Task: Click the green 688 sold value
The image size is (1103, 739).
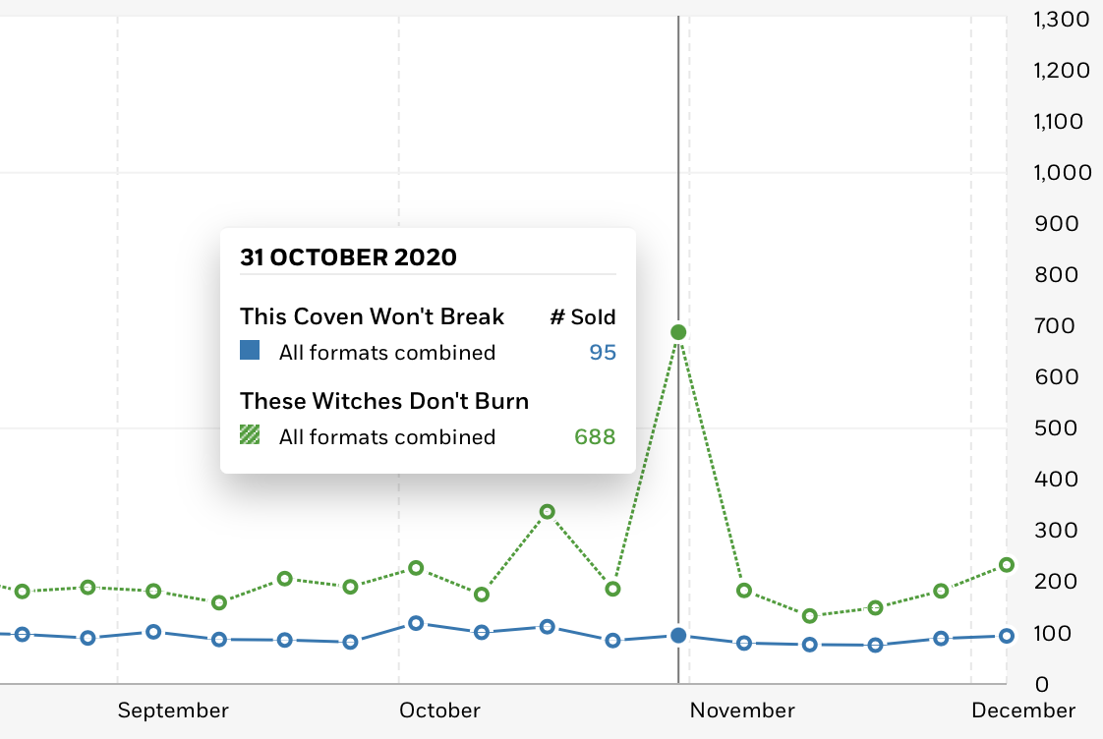Action: (595, 436)
